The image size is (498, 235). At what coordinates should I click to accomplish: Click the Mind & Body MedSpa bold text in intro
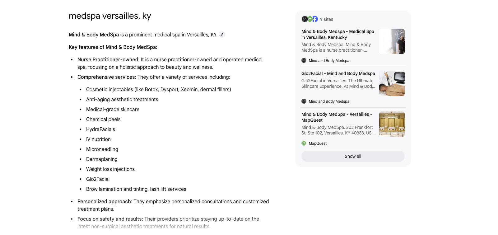pyautogui.click(x=94, y=35)
